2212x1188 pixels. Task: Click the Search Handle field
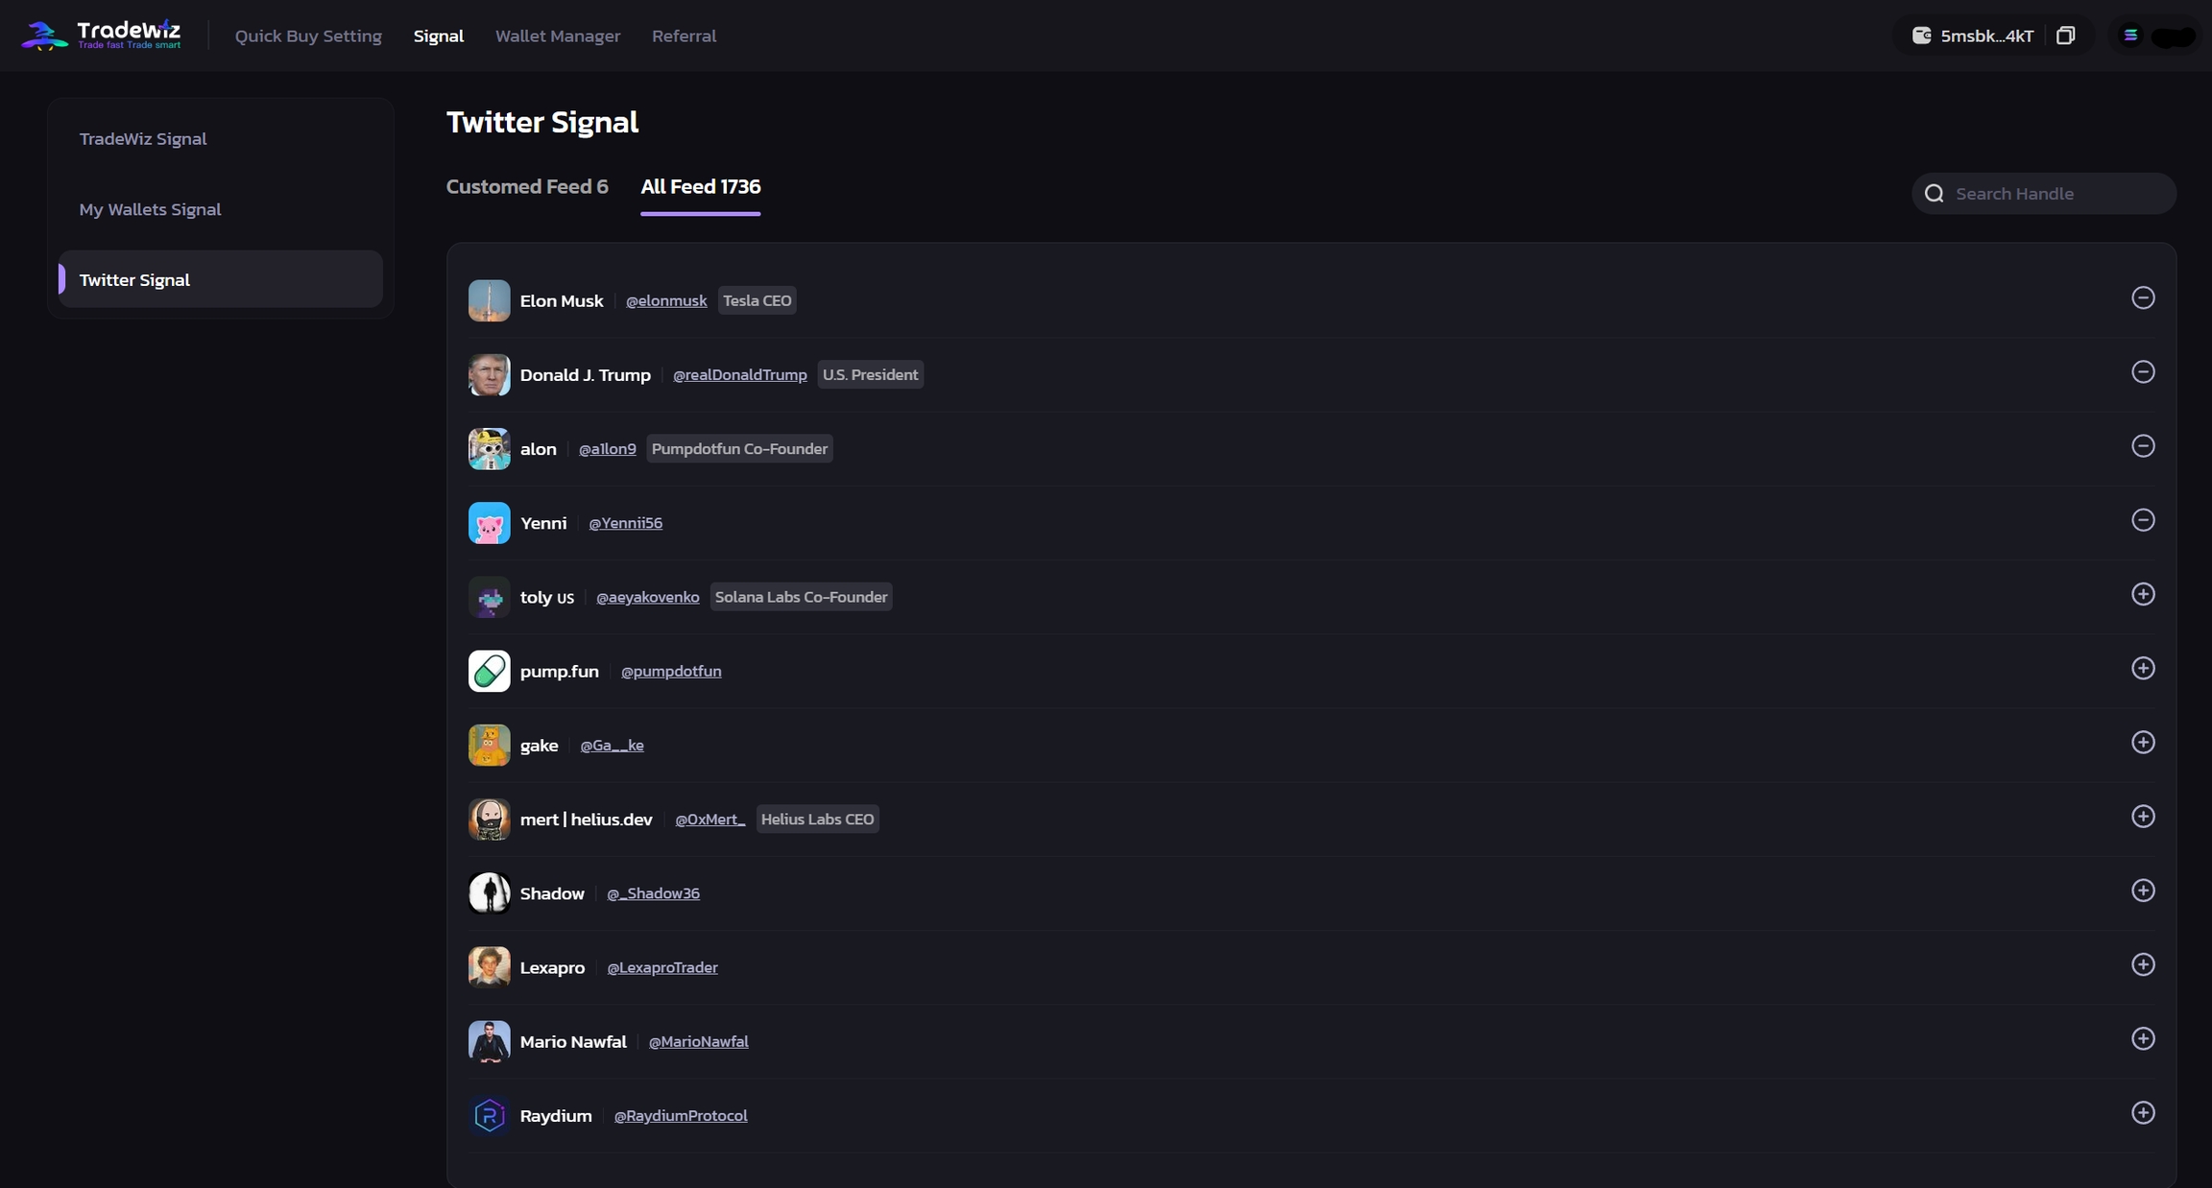click(2044, 194)
